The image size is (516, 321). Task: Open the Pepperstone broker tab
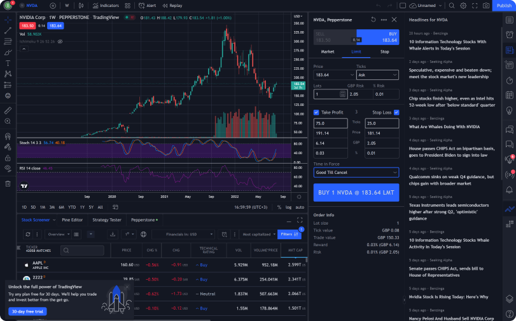point(144,220)
